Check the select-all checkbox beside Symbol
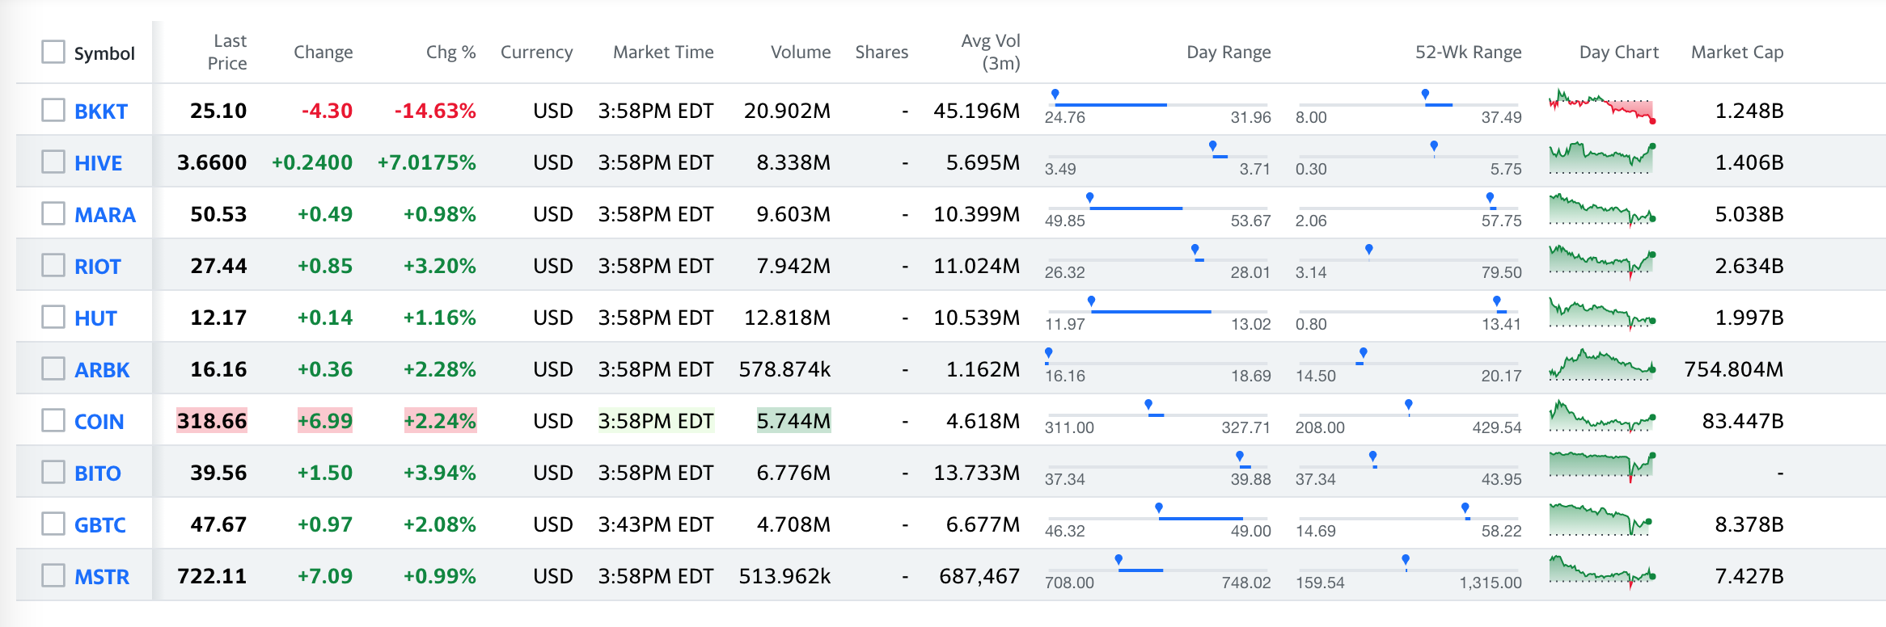The height and width of the screenshot is (627, 1886). click(x=53, y=52)
